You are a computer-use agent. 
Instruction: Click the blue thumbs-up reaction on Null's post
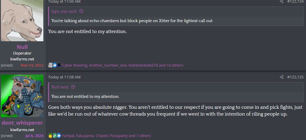(x=55, y=65)
